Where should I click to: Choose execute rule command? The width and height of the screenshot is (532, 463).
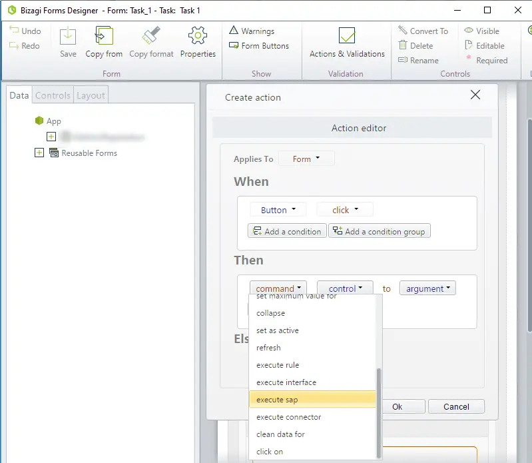(x=312, y=365)
